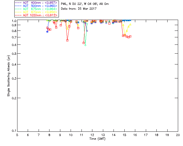Select the AOT 1020nm legend entry
Viewport: 183px width, 146px height.
36,15
